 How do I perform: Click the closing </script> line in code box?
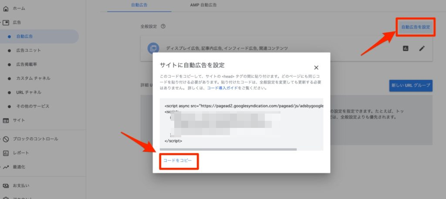click(173, 141)
